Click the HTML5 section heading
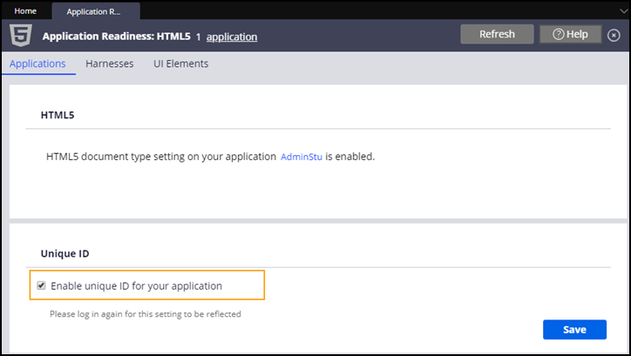The image size is (631, 356). coord(57,115)
